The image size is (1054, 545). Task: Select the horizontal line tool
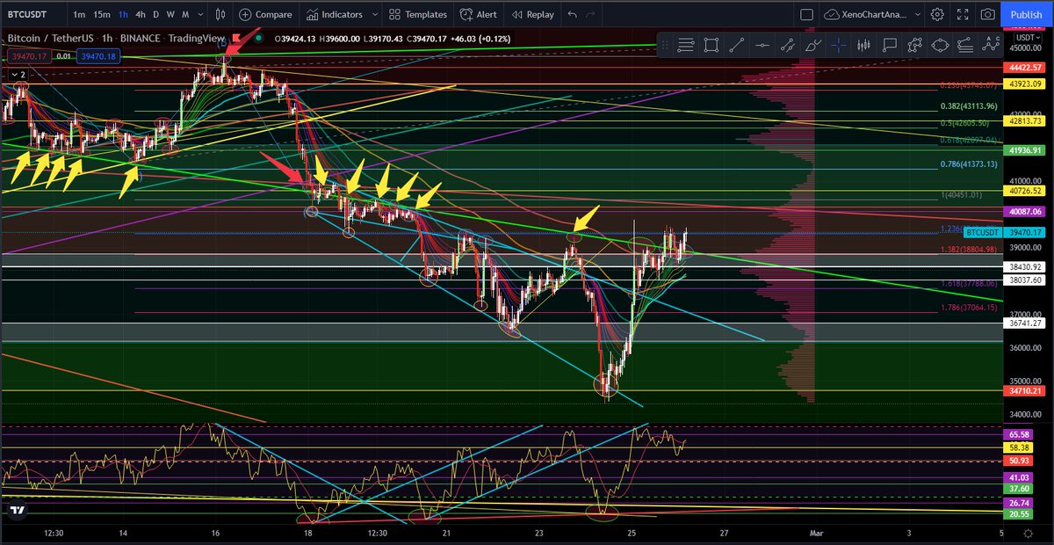[762, 46]
